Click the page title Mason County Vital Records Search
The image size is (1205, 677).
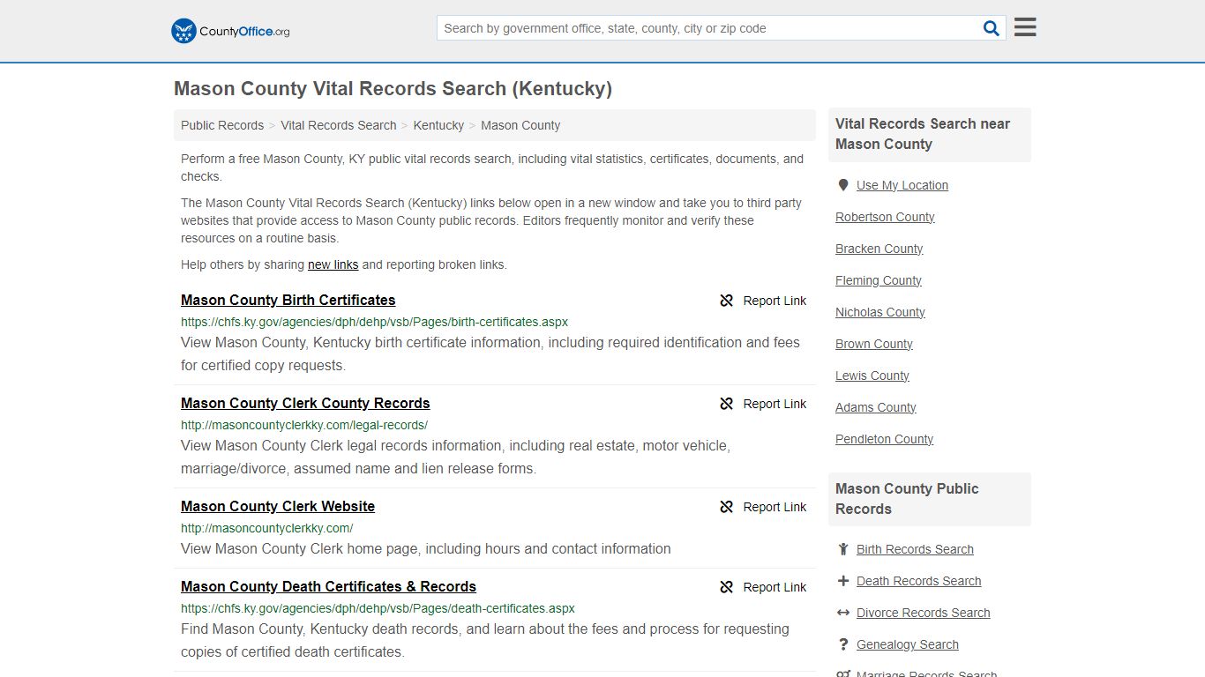click(393, 88)
